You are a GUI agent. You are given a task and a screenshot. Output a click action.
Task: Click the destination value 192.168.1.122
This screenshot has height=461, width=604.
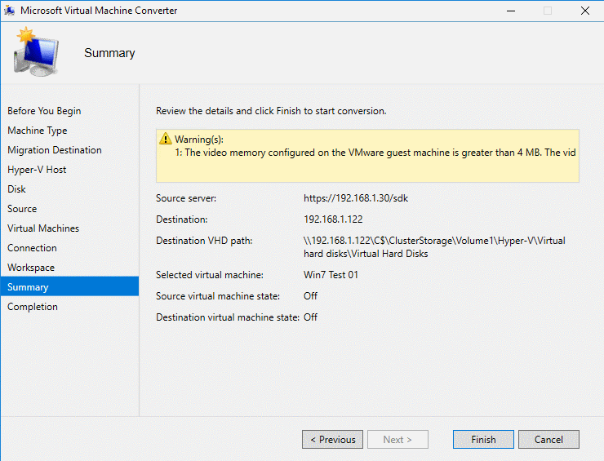[333, 219]
